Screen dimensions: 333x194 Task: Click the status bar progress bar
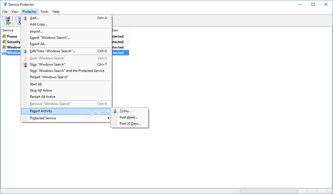(269, 191)
